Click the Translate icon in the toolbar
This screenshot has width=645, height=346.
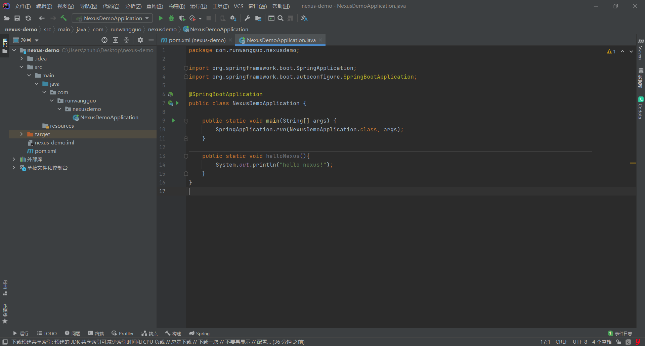pos(304,18)
